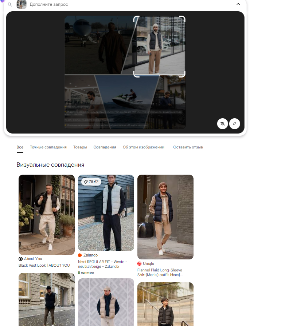Type in the Дополните запрос search field
This screenshot has height=326, width=285.
click(x=128, y=4)
